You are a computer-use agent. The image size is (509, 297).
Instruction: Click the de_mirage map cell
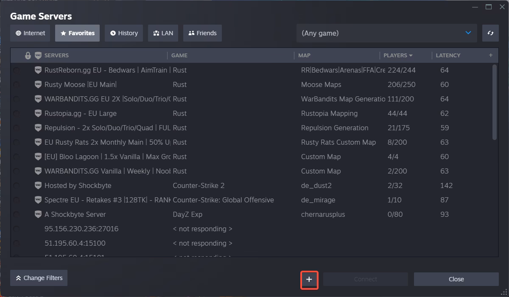(318, 200)
